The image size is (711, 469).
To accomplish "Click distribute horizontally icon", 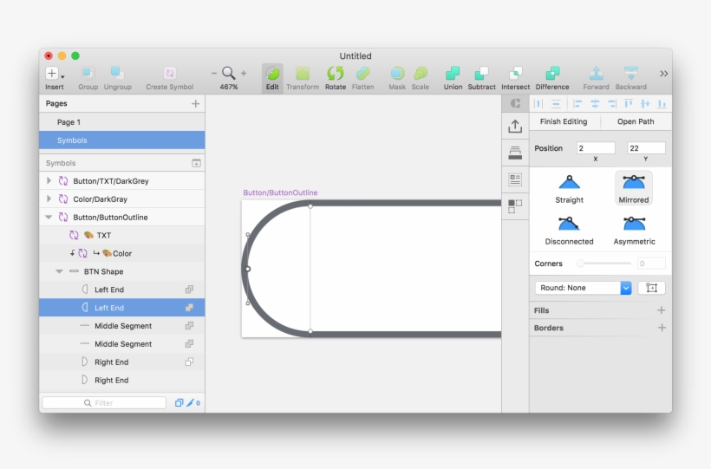I will point(538,104).
